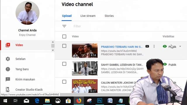Tick checkbox for CALON MENTERI JOKOWI video
The width and height of the screenshot is (187, 105).
tap(64, 82)
